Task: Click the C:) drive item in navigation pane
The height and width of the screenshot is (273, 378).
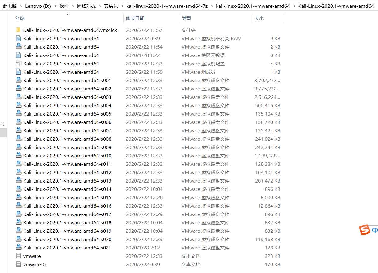Action: tap(2, 123)
